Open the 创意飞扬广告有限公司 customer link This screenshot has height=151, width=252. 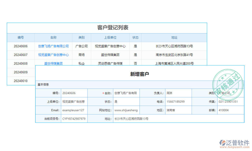click(53, 46)
